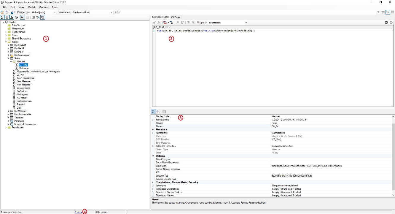
Task: Click the Connect to database cube icon
Action: tap(7, 12)
